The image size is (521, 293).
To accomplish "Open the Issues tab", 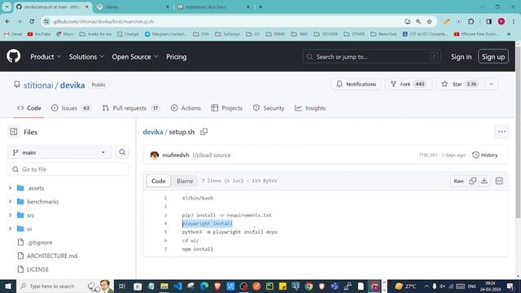I will click(x=71, y=108).
